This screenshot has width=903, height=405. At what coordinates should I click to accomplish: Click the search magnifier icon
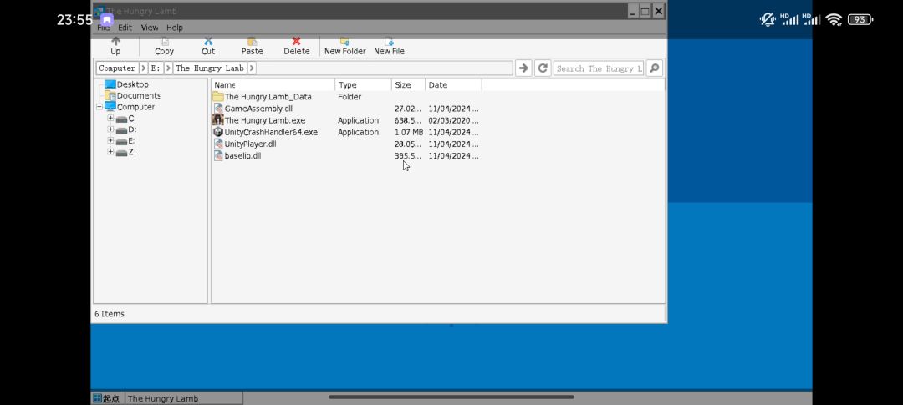(654, 68)
